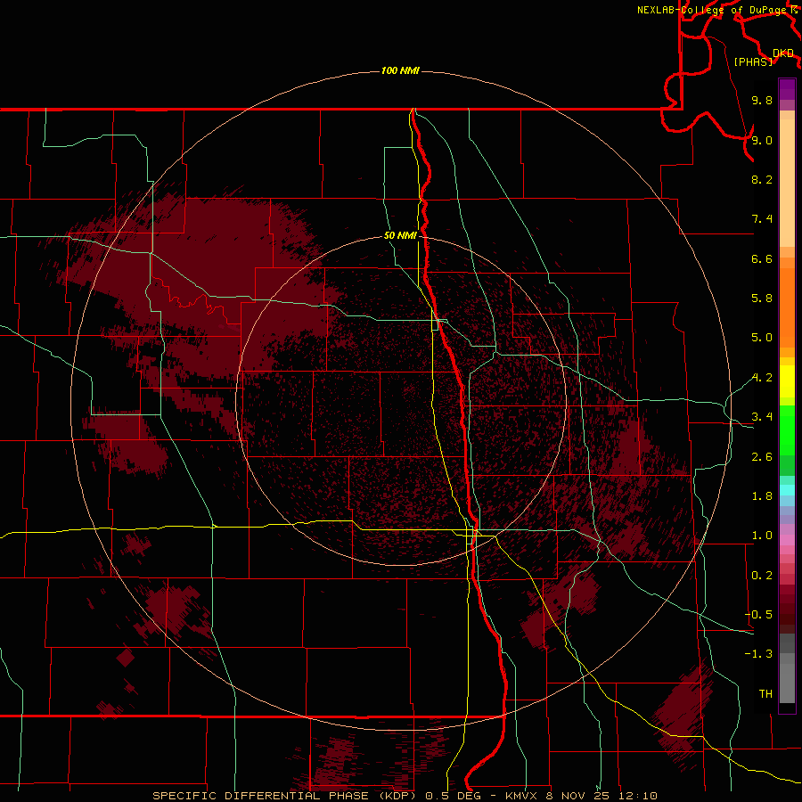Click the -0.5 value on the scale
The height and width of the screenshot is (802, 802).
pyautogui.click(x=758, y=615)
